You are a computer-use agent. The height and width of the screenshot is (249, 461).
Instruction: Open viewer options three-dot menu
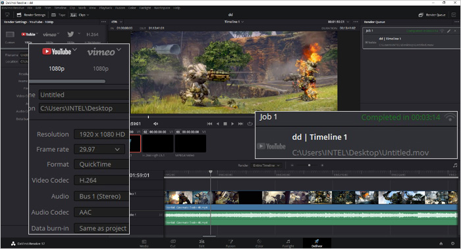click(x=356, y=22)
